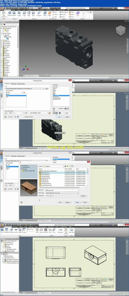Select the UCS work feature tool
Image resolution: width=129 pixels, height=296 pixels.
pos(55,17)
